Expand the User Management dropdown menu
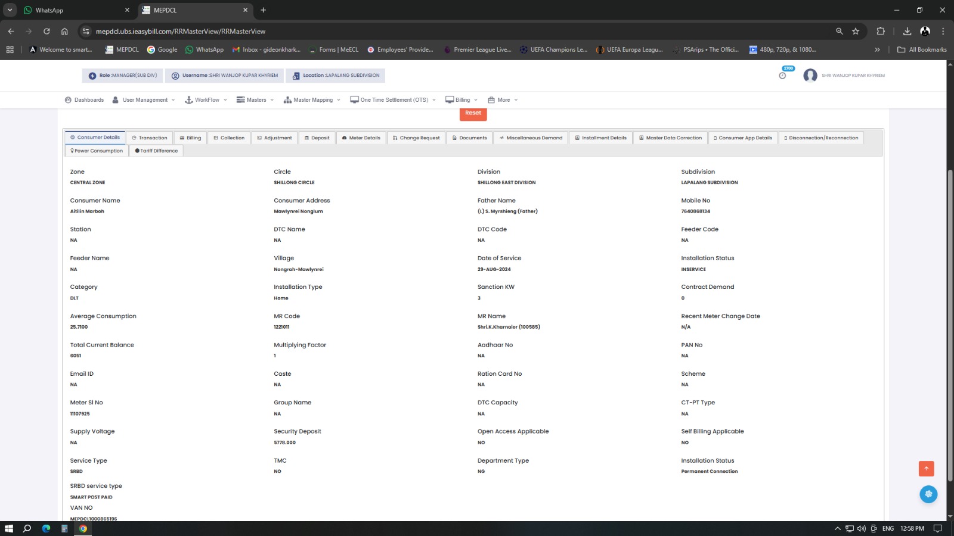 144,100
